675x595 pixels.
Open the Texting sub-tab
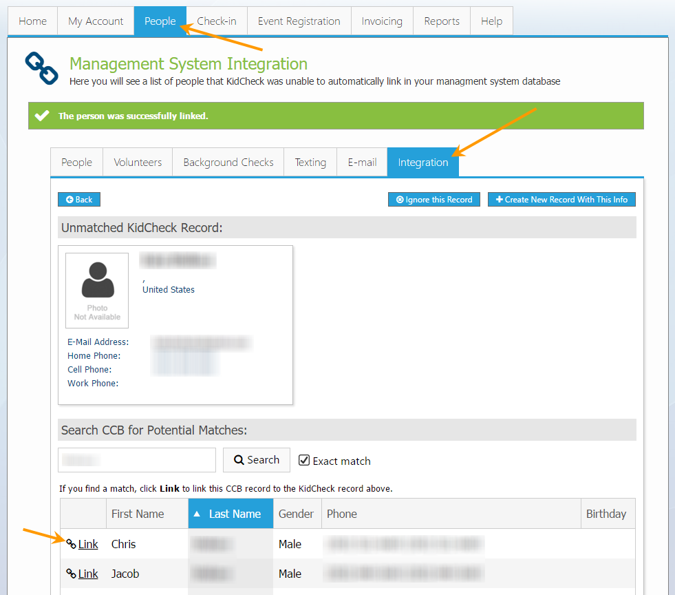pyautogui.click(x=310, y=162)
